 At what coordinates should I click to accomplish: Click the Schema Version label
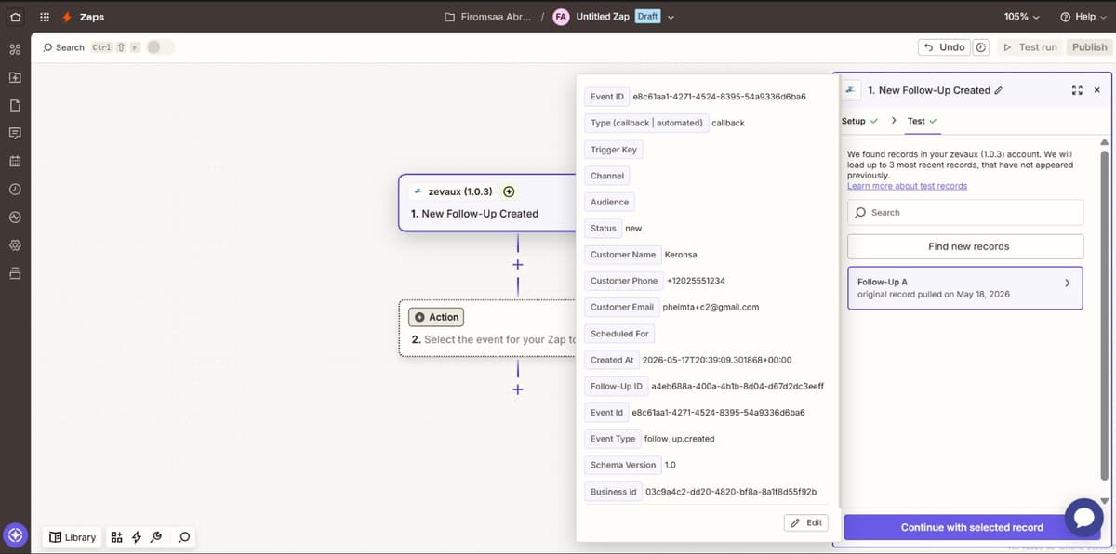pyautogui.click(x=623, y=465)
